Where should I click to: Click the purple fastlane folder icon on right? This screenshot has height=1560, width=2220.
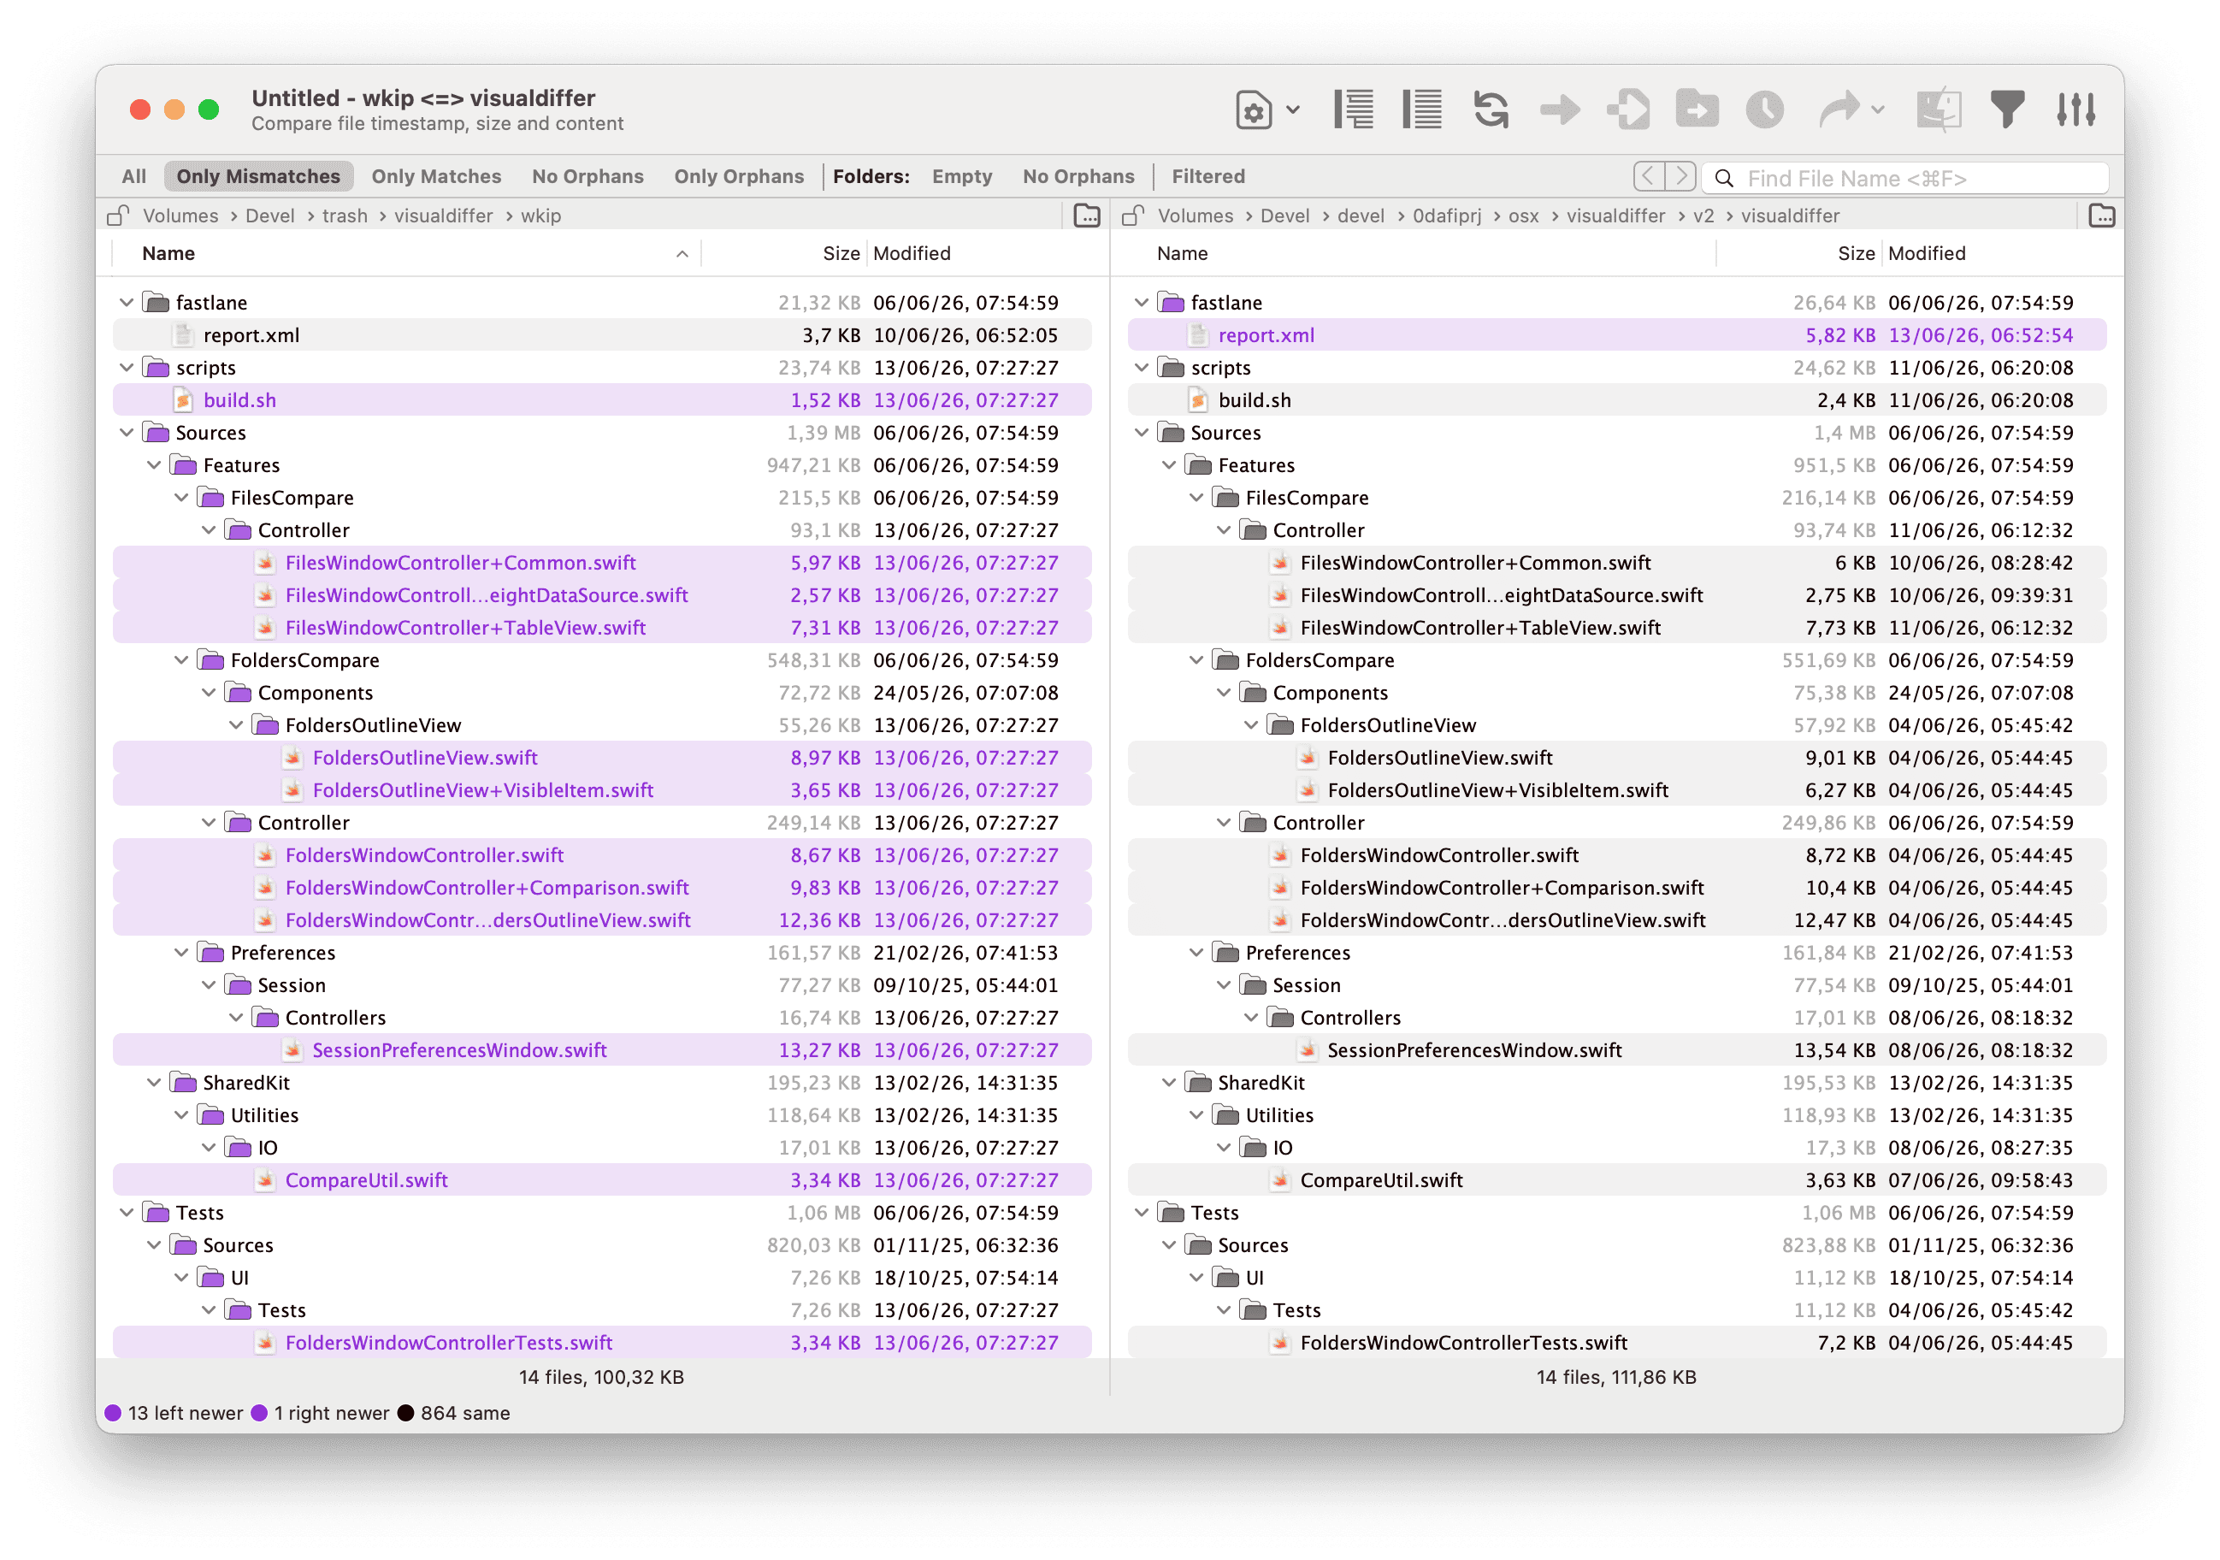1171,303
